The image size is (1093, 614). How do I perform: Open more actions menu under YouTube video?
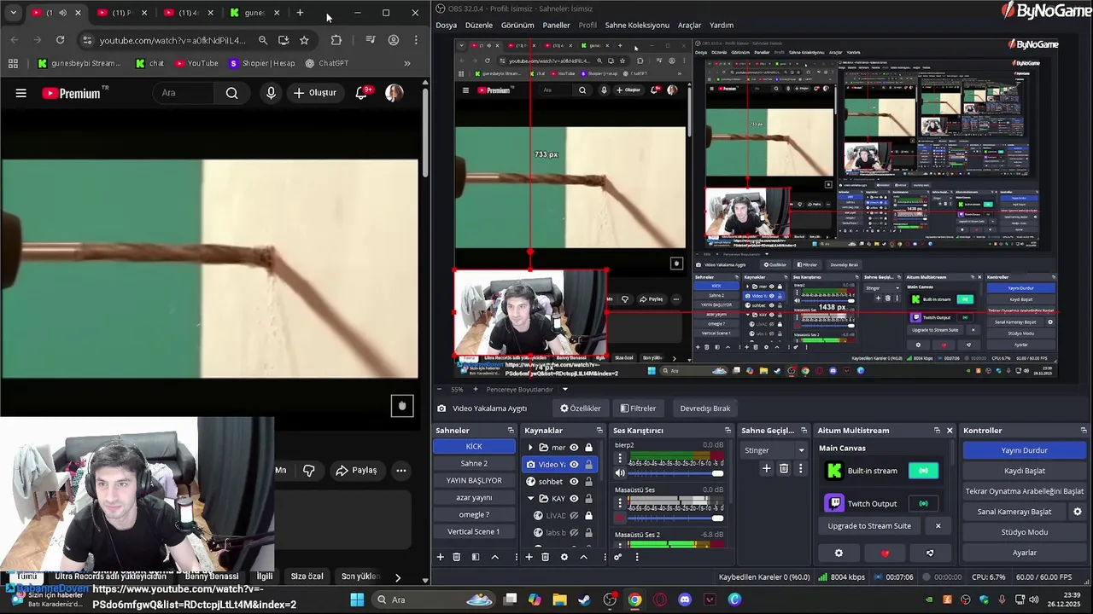coord(400,470)
